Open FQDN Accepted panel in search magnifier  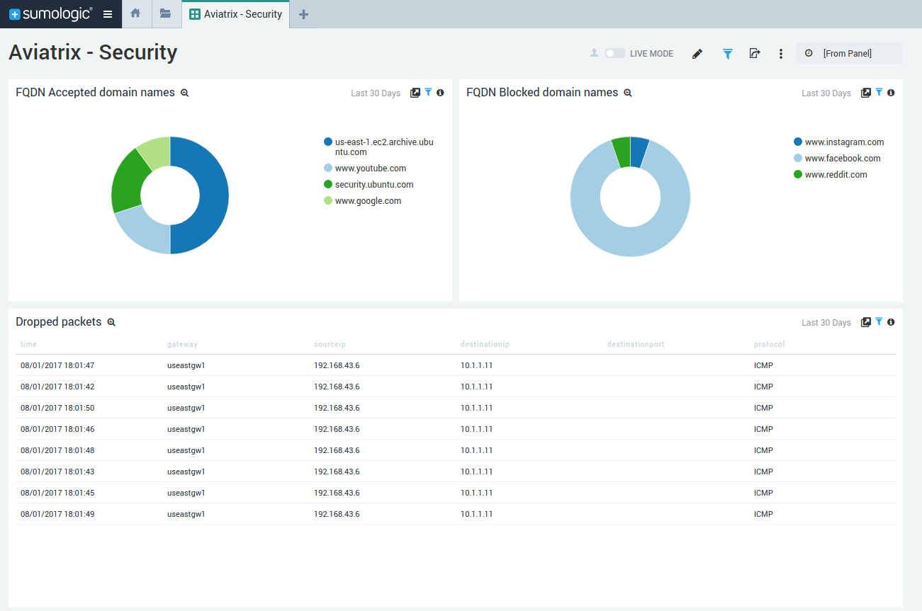coord(185,93)
